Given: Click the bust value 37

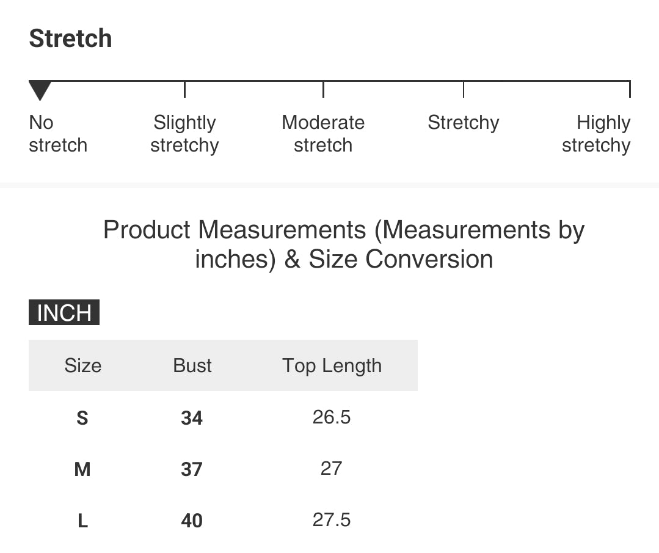Looking at the screenshot, I should click(x=192, y=469).
